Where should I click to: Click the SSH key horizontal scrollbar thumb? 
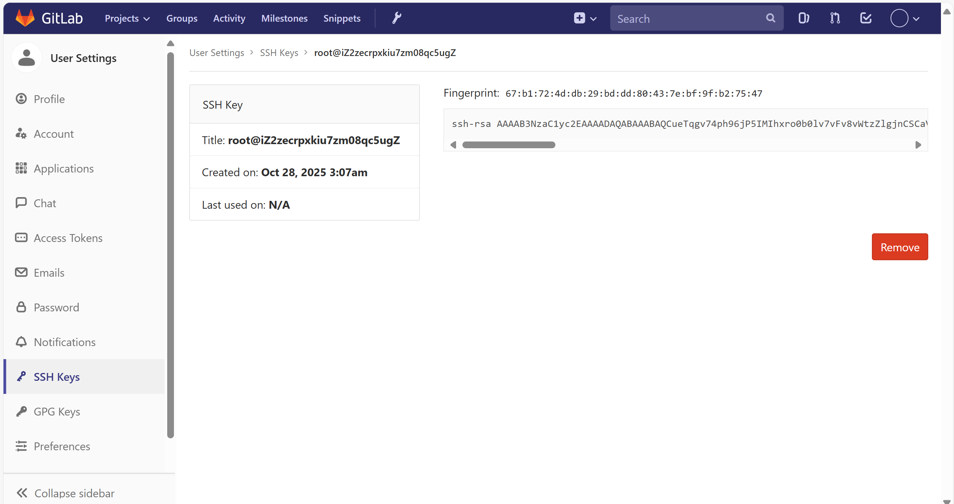tap(508, 145)
